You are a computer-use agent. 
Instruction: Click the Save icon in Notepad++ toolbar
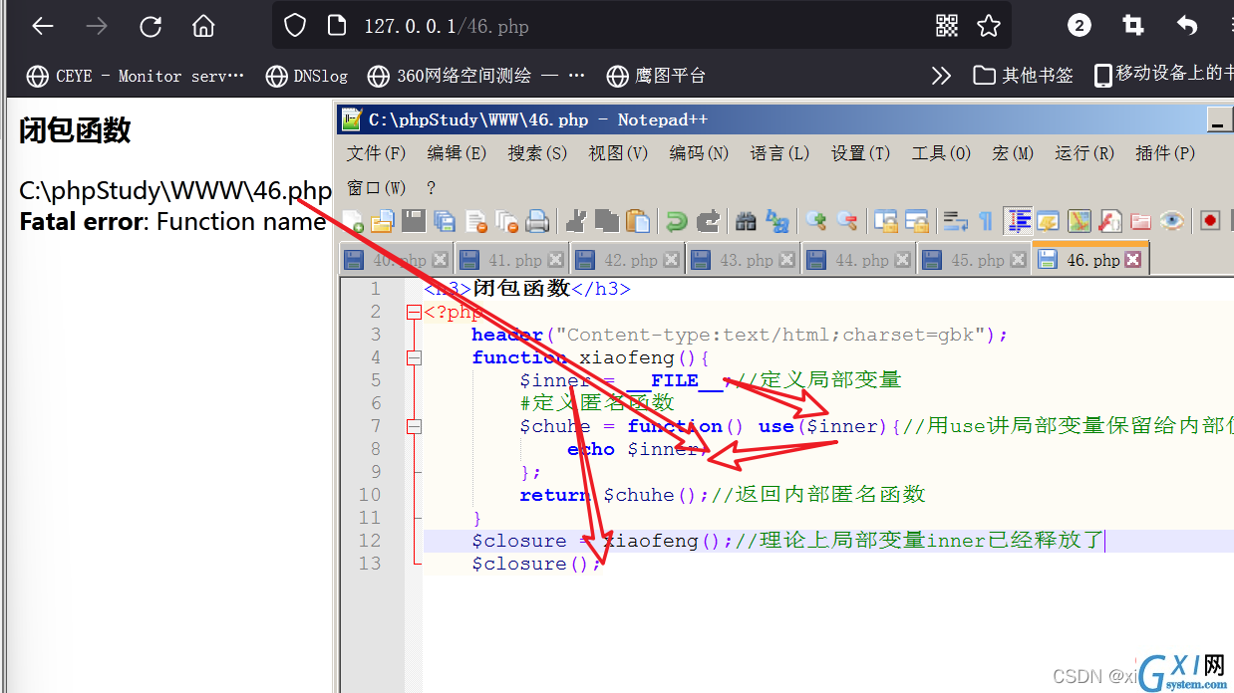pos(414,221)
